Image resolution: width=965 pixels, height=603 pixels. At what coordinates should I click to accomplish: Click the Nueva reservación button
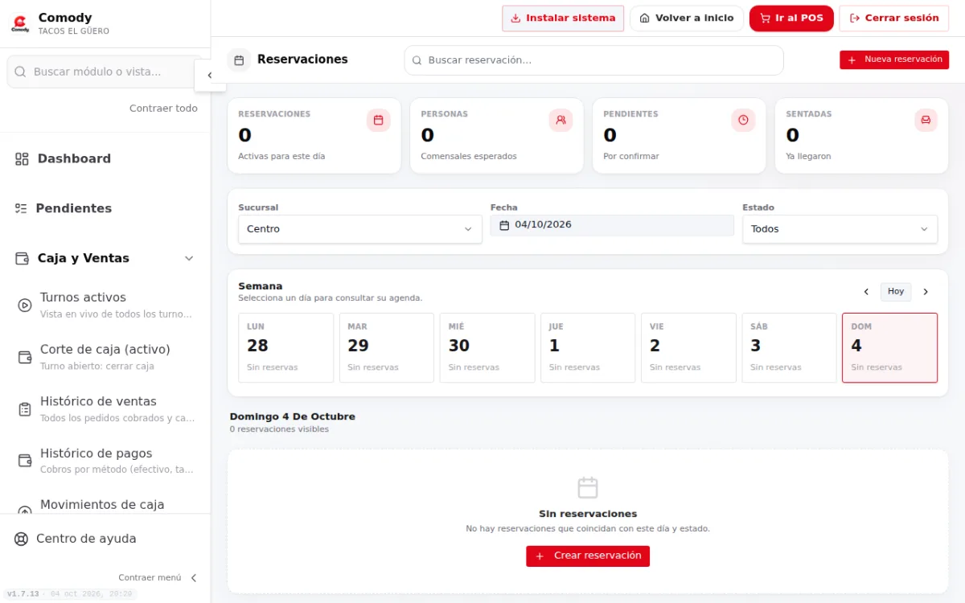(x=894, y=59)
